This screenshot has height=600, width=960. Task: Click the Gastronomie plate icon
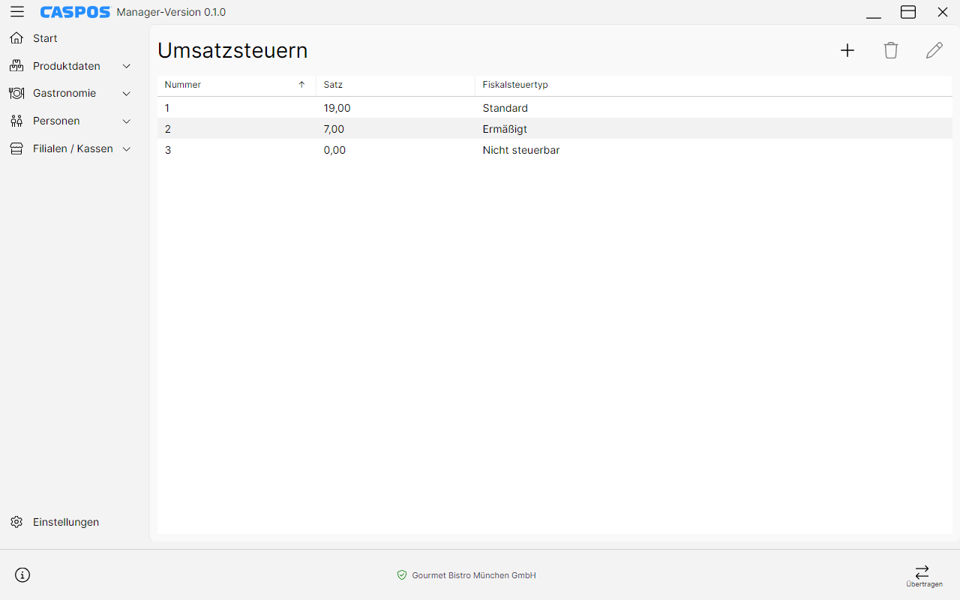(16, 94)
